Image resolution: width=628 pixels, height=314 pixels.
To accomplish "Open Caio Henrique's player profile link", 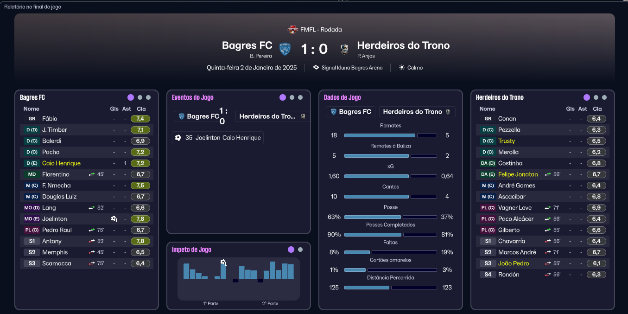I will click(61, 163).
